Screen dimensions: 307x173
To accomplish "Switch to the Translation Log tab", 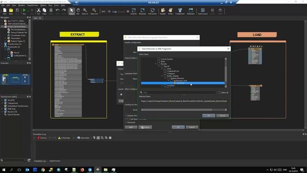I will [x=40, y=161].
